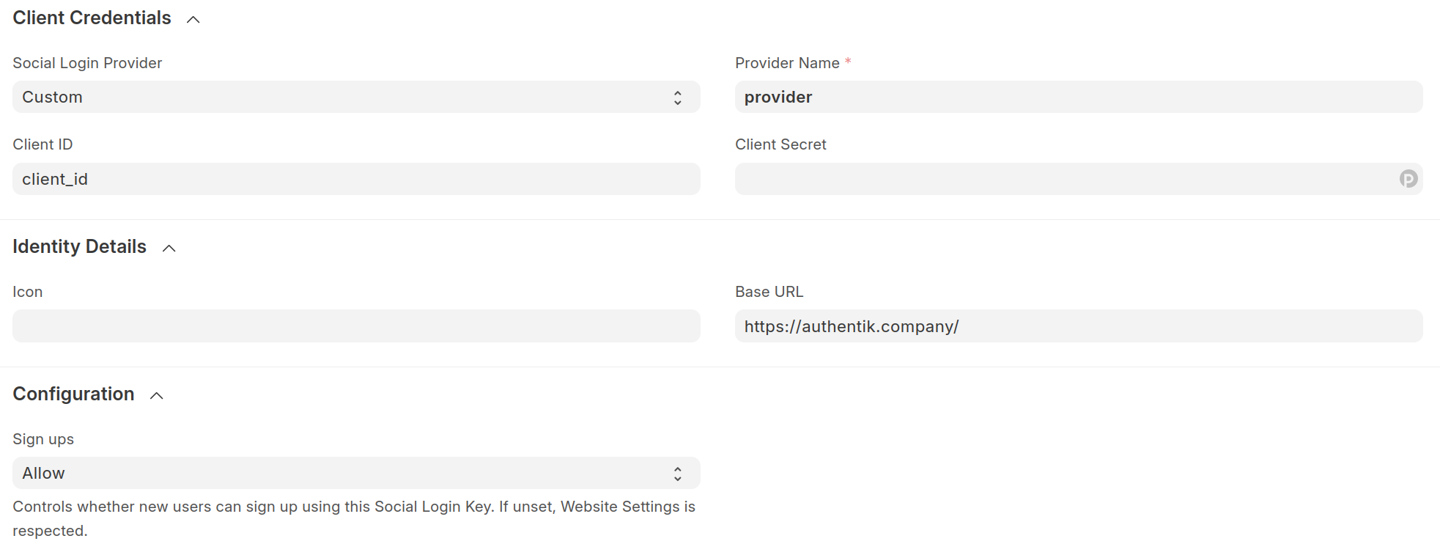Click the password manager icon in Client Secret
The height and width of the screenshot is (555, 1440).
click(x=1408, y=179)
